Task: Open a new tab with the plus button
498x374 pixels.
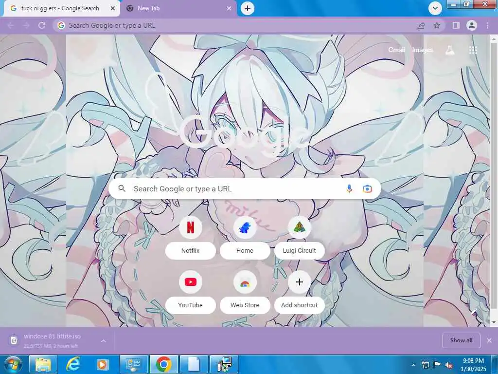Action: click(x=248, y=8)
